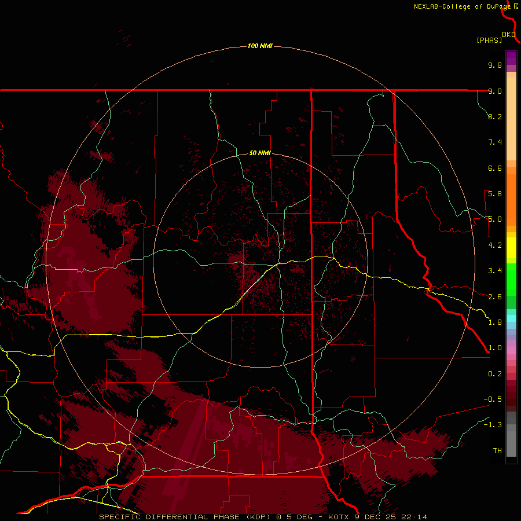Click the 8.2 value on color scale
Image resolution: width=521 pixels, height=521 pixels.
click(x=495, y=116)
